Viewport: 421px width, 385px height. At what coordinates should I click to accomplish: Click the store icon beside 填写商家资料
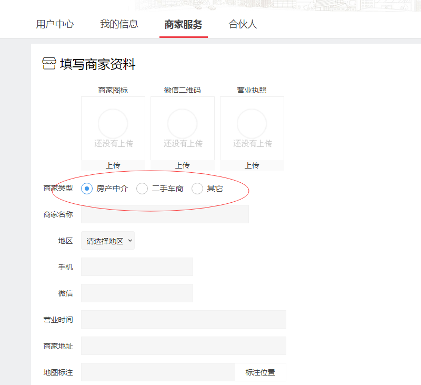(x=48, y=64)
